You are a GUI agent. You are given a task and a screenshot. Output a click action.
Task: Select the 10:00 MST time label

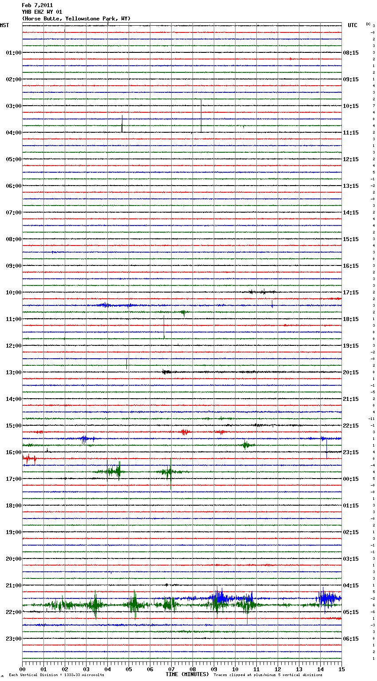click(14, 293)
